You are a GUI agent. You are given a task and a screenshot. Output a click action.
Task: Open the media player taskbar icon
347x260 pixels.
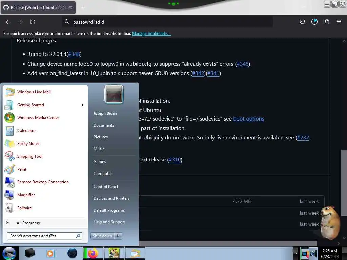pyautogui.click(x=50, y=253)
